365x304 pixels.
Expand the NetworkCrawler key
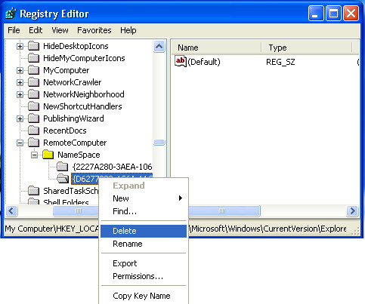click(20, 82)
